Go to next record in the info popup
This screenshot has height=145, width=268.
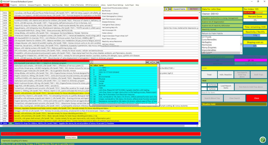coord(154,62)
